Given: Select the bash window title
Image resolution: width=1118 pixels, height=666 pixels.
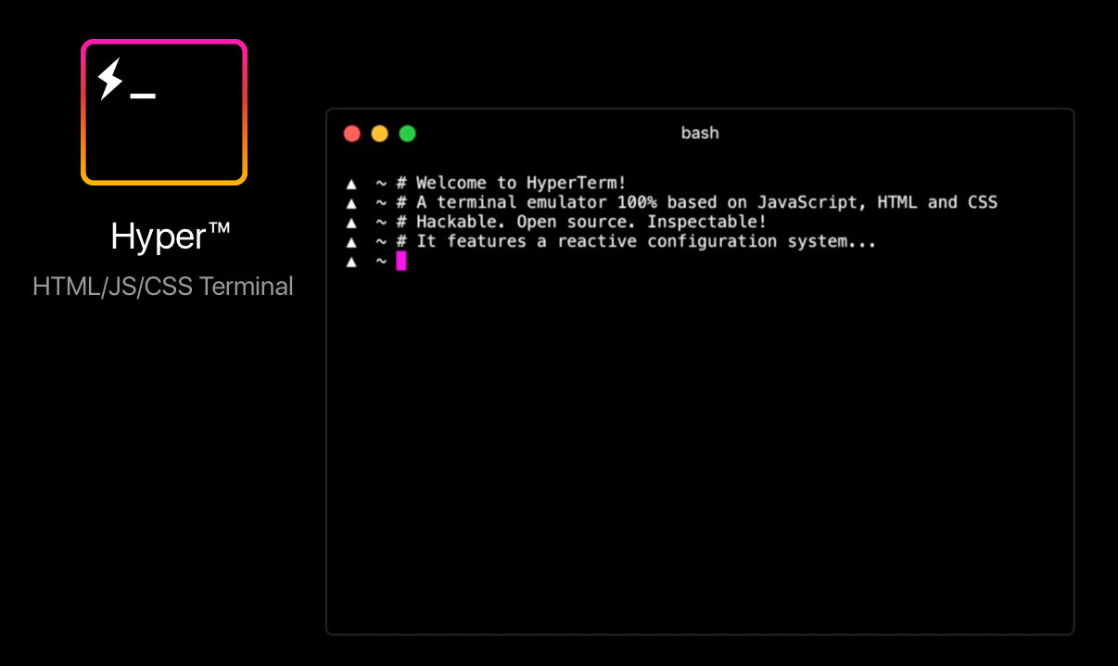Looking at the screenshot, I should coord(700,133).
